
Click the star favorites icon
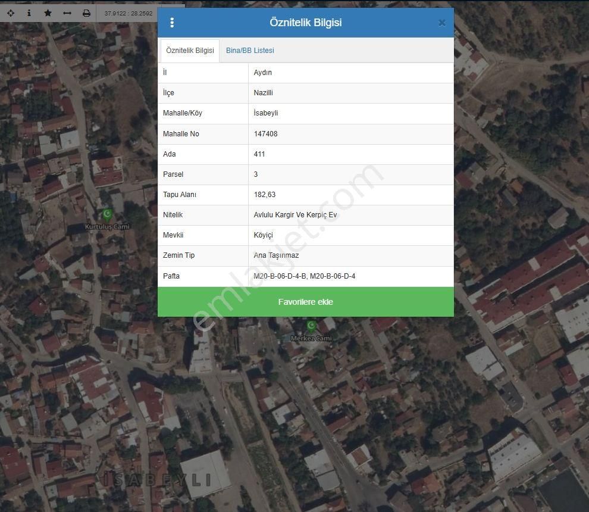coord(48,13)
